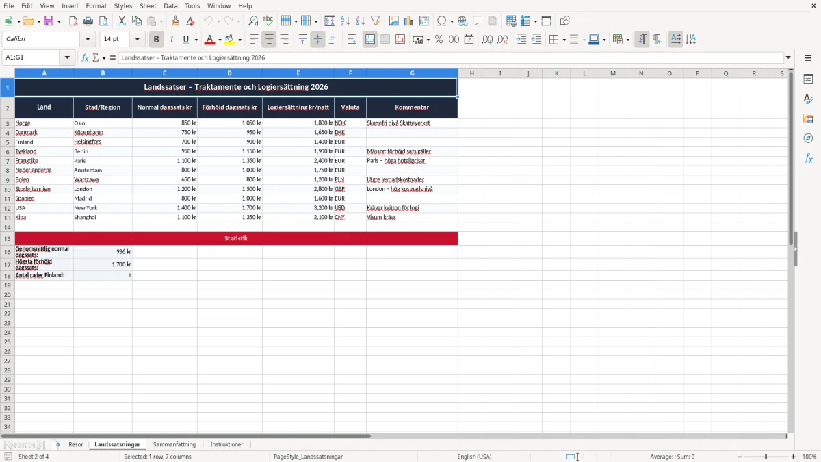Sort ascending A to Z
The height and width of the screenshot is (462, 821).
pyautogui.click(x=346, y=21)
